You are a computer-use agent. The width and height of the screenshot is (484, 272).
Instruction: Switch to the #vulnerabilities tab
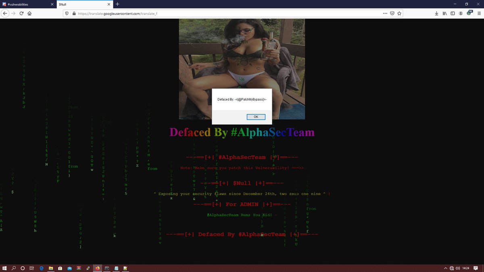24,4
